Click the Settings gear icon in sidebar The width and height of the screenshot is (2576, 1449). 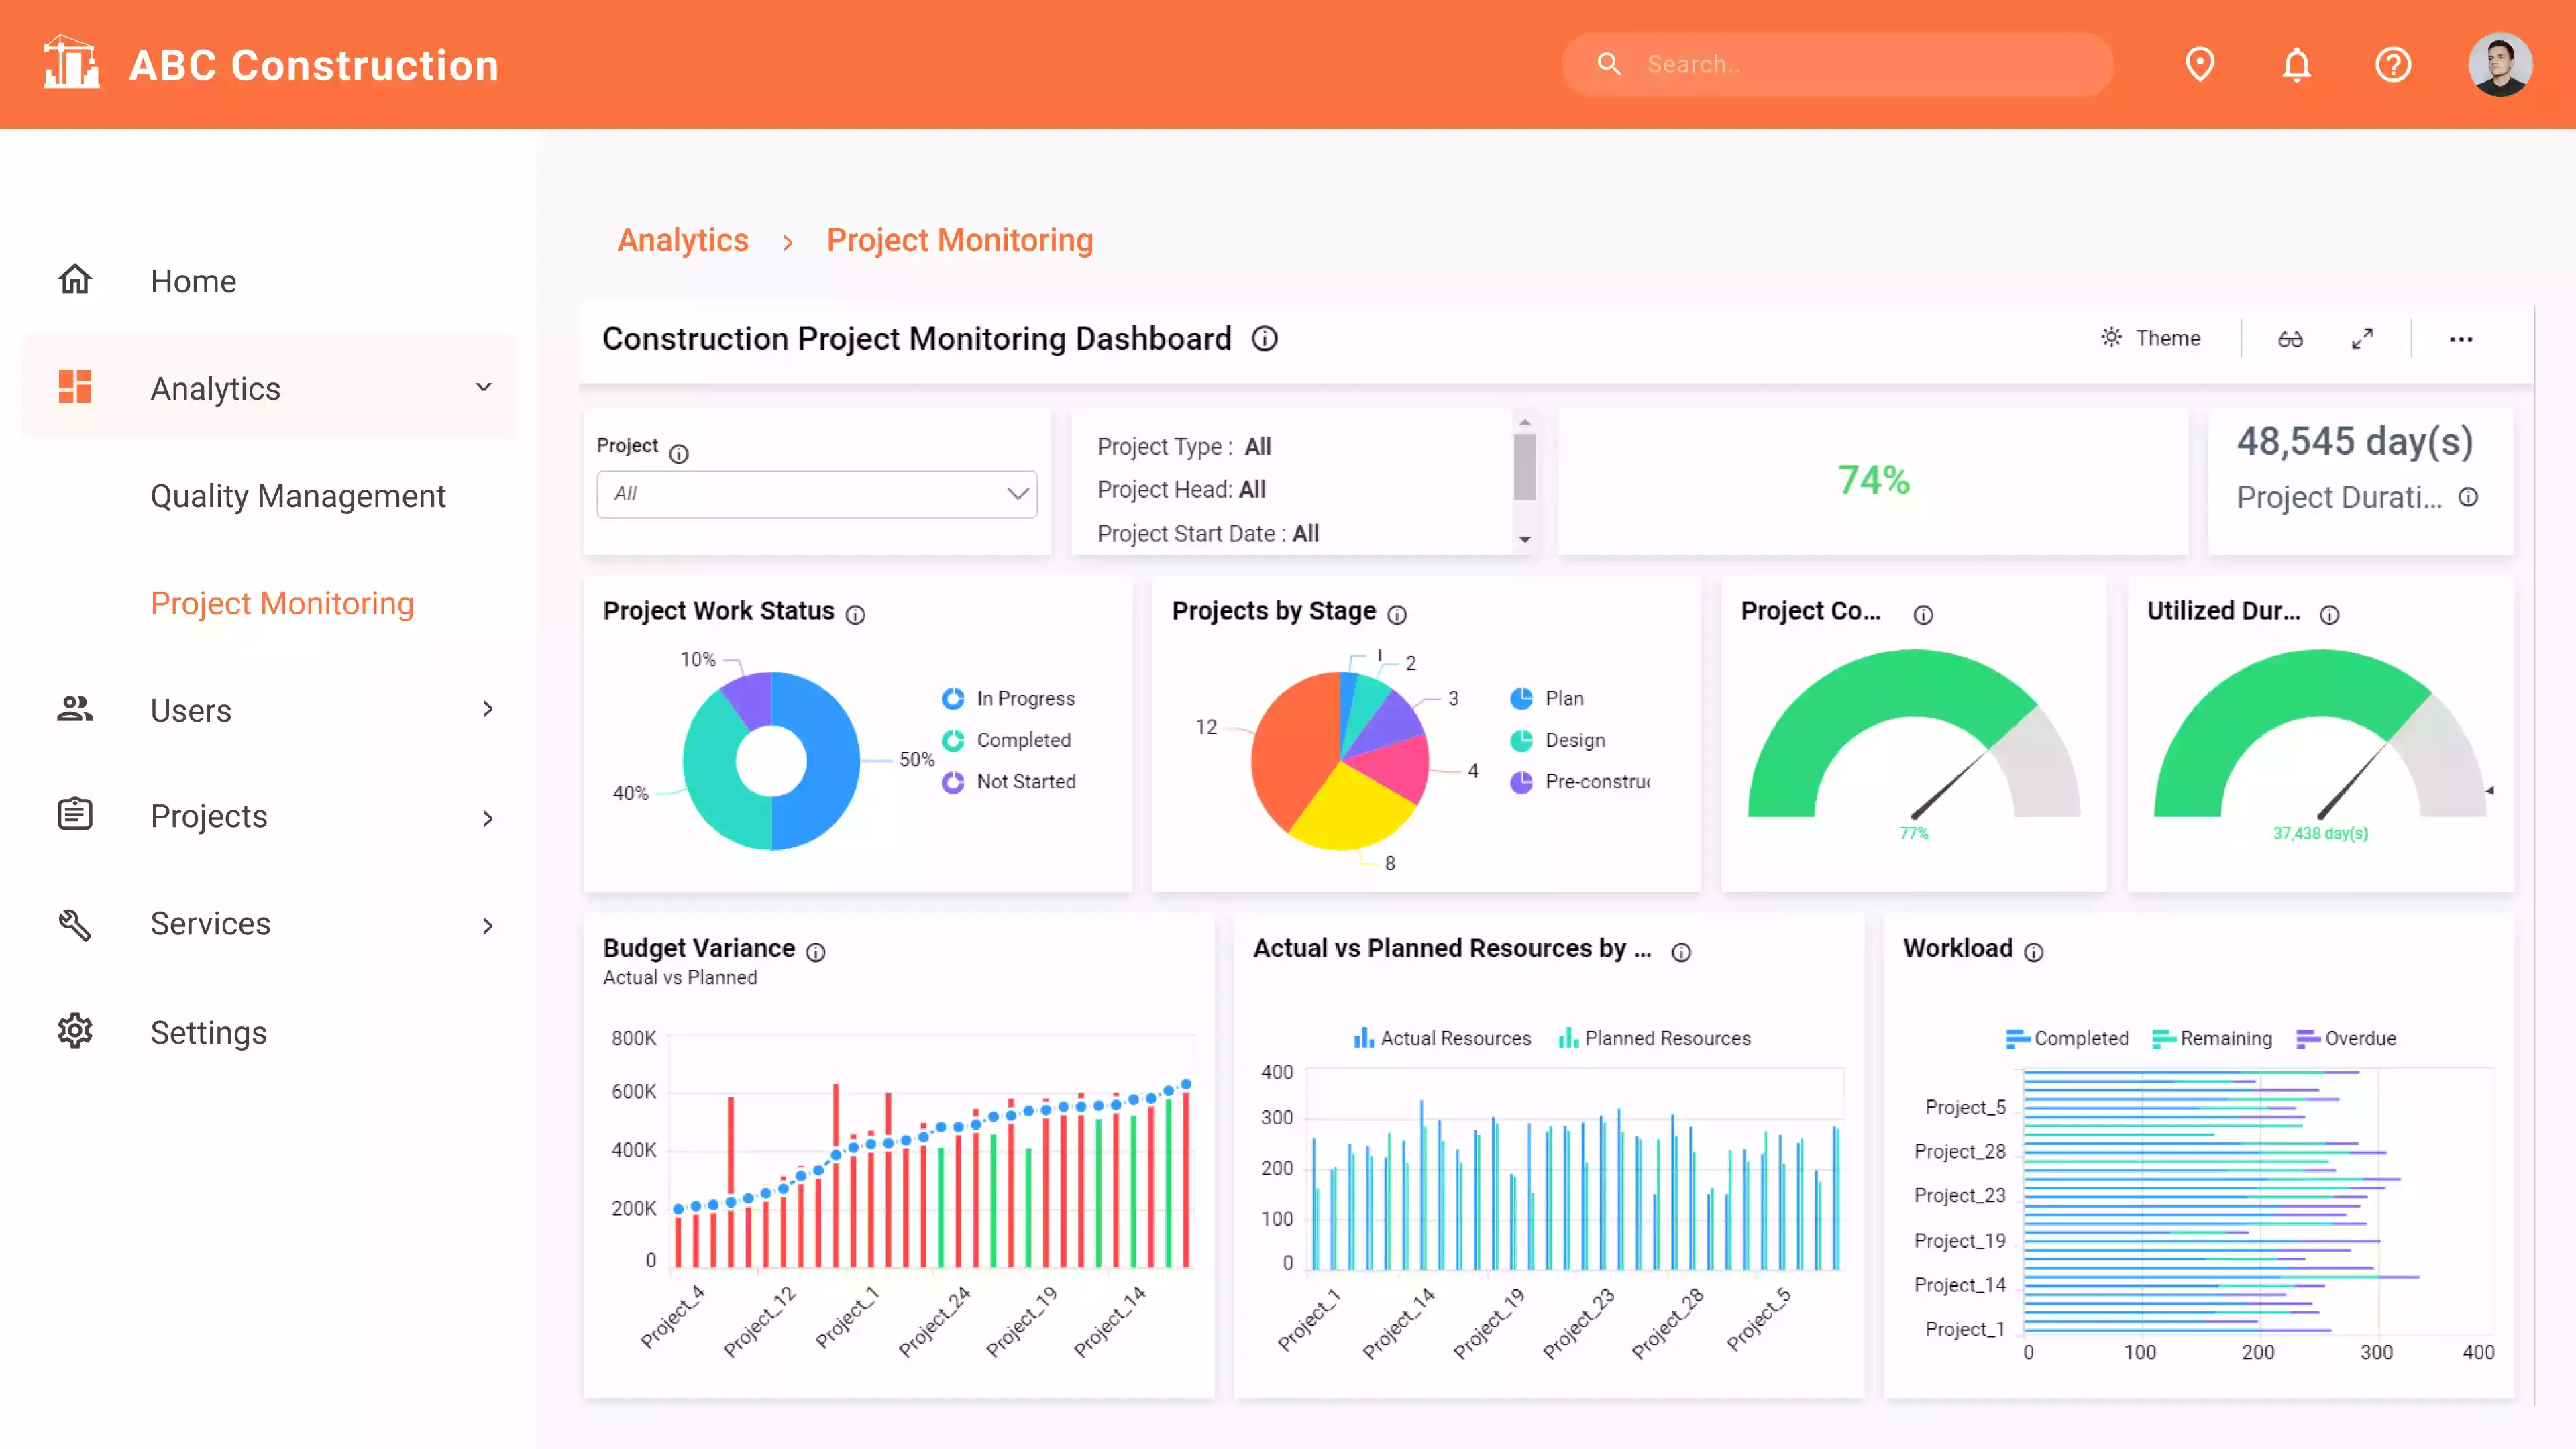[75, 1031]
